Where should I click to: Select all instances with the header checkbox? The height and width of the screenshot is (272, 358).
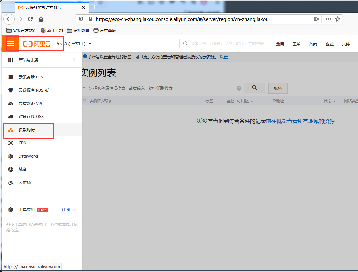tap(84, 101)
